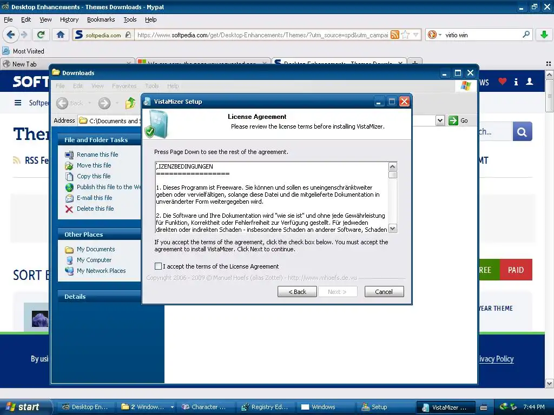This screenshot has height=415, width=554.
Task: Open My Computer in Other Places
Action: click(x=94, y=260)
